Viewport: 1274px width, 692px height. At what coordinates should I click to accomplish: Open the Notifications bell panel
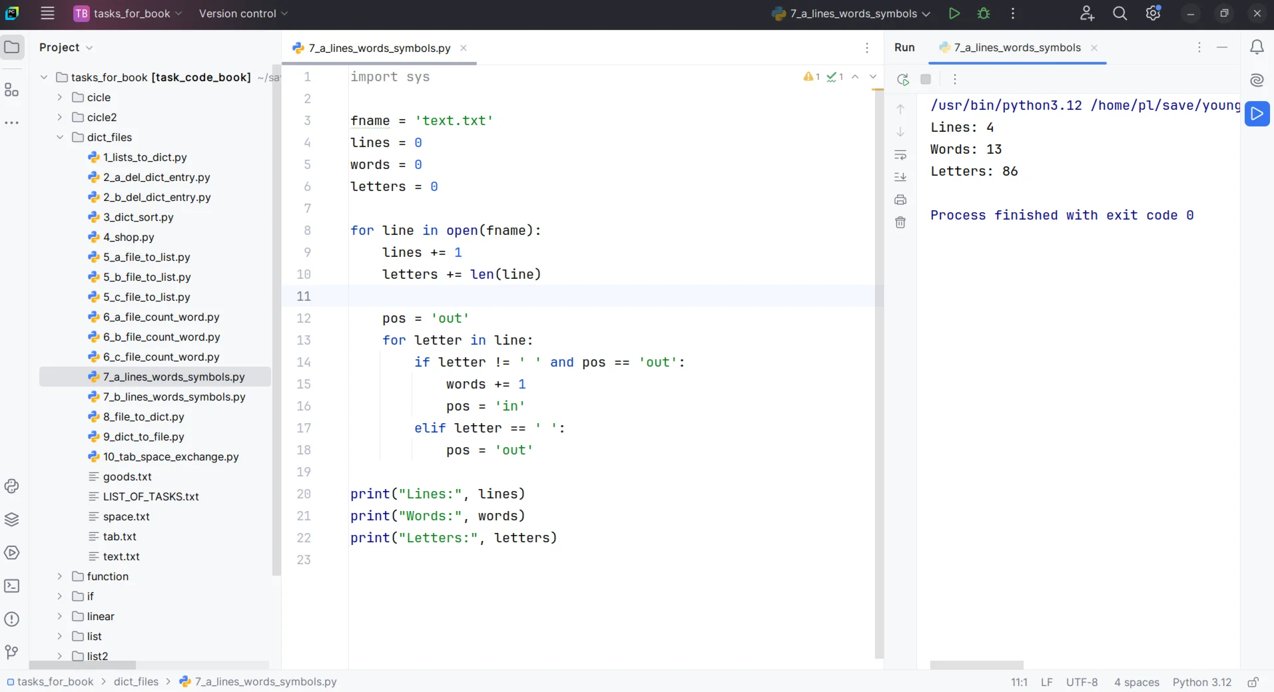(x=1257, y=47)
